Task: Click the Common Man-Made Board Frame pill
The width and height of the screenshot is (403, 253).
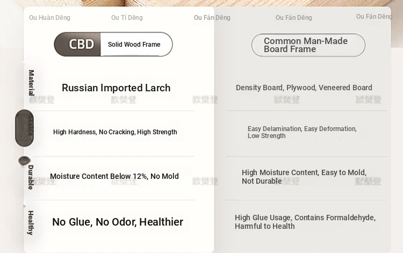Action: tap(308, 45)
